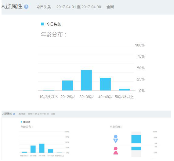Click the 40~49岁 bar in the 今日头条 chart
Image resolution: width=174 pixels, height=161 pixels.
click(105, 84)
